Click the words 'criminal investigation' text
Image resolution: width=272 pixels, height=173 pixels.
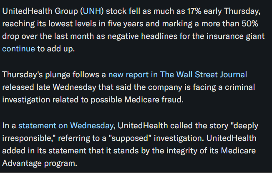coord(240,87)
